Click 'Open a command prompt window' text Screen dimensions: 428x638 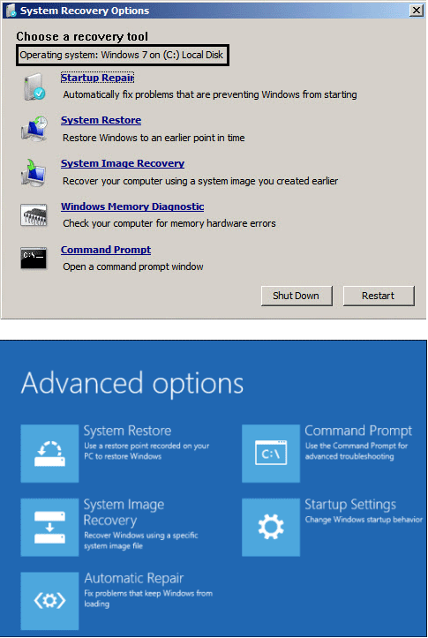(x=133, y=266)
